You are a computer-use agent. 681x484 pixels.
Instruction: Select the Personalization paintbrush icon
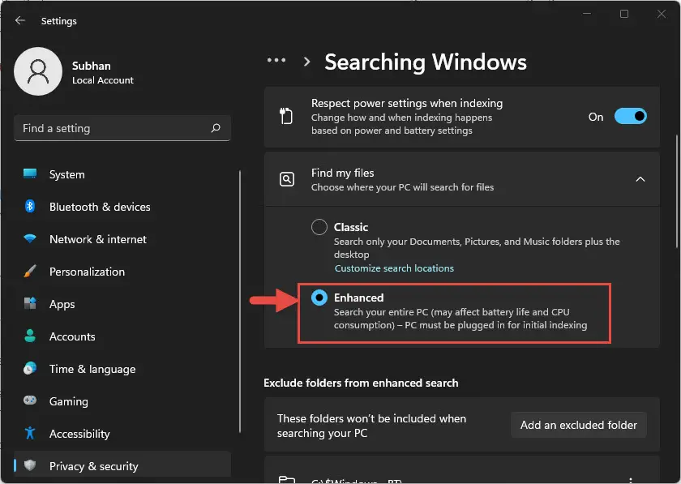click(x=30, y=271)
